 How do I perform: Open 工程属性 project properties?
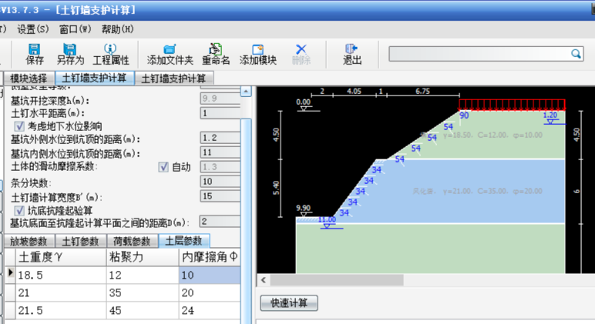pyautogui.click(x=110, y=49)
